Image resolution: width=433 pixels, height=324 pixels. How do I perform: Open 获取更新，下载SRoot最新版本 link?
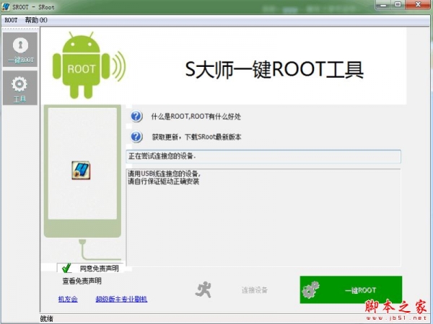[196, 137]
